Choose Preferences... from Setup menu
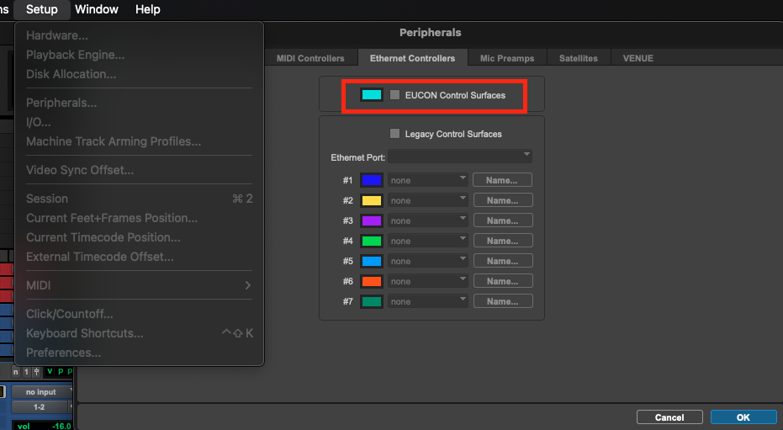The width and height of the screenshot is (783, 430). point(139,353)
